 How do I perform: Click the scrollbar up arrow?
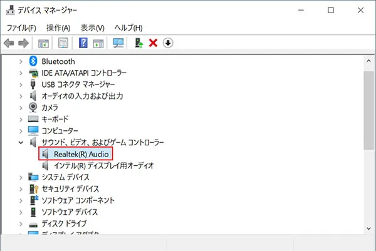(368, 61)
